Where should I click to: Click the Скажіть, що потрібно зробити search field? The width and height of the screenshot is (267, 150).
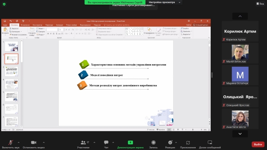coord(117,25)
